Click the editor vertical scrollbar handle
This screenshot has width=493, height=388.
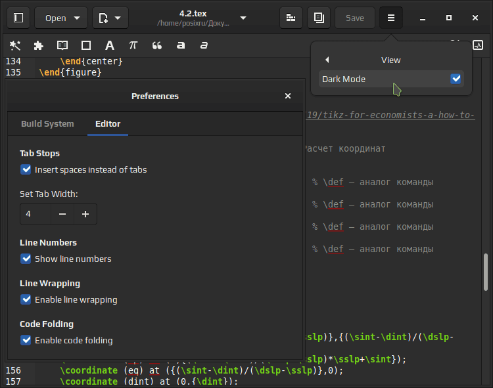[x=486, y=272]
